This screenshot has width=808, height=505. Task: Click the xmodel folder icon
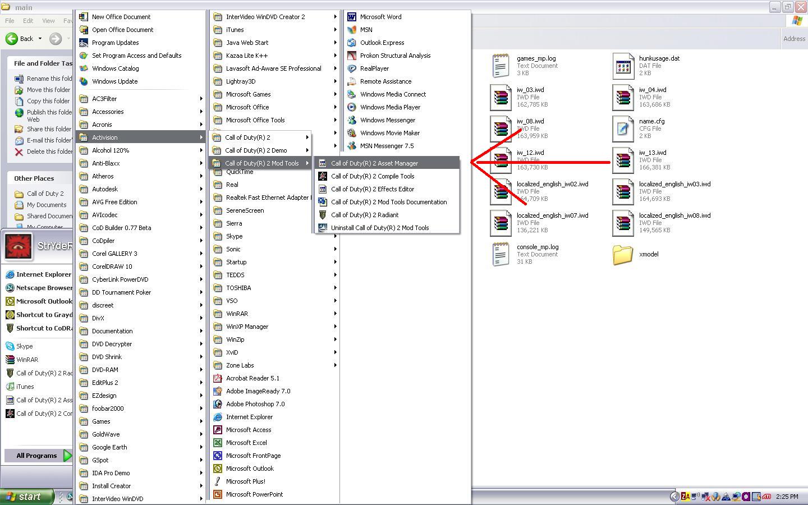[623, 255]
